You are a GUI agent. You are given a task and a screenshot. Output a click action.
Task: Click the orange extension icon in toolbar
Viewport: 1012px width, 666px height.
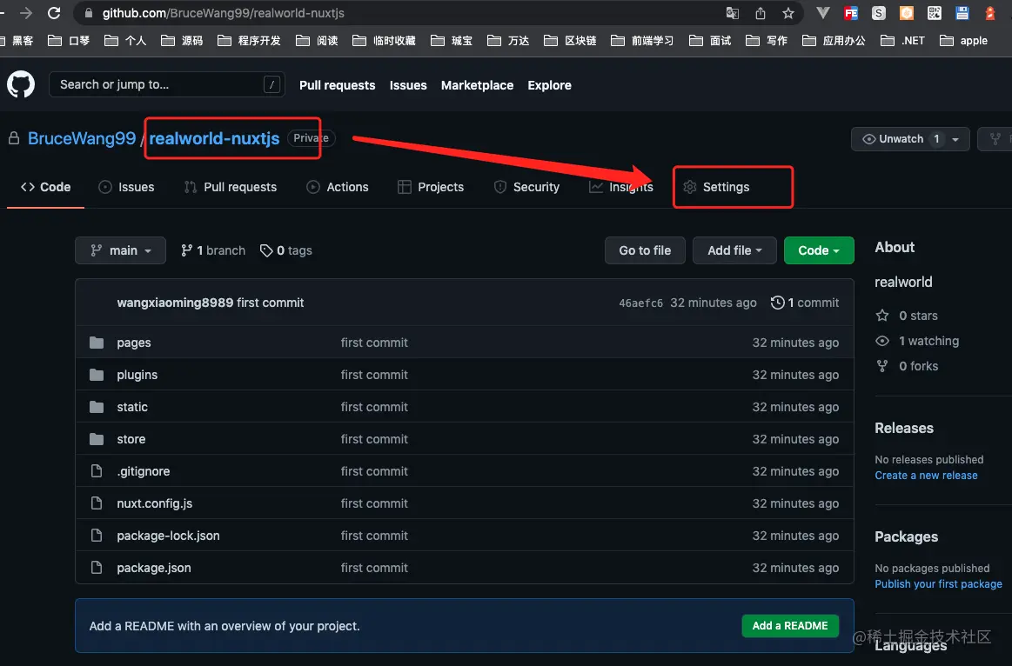tap(906, 13)
